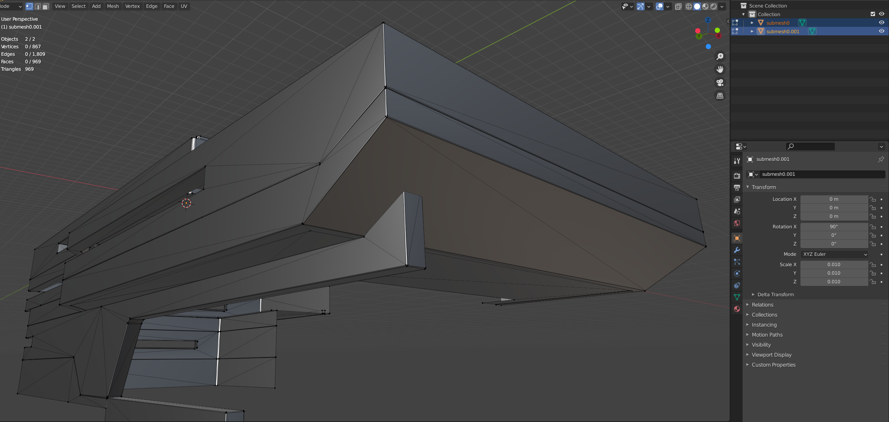
Task: Open properties editor type dropdown
Action: (740, 147)
